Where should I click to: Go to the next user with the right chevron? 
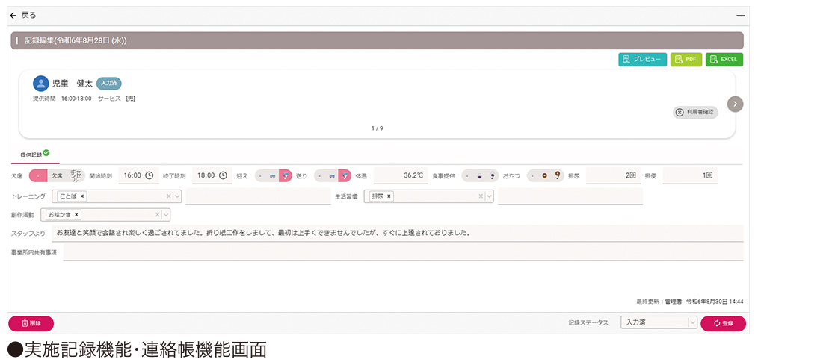pyautogui.click(x=736, y=104)
